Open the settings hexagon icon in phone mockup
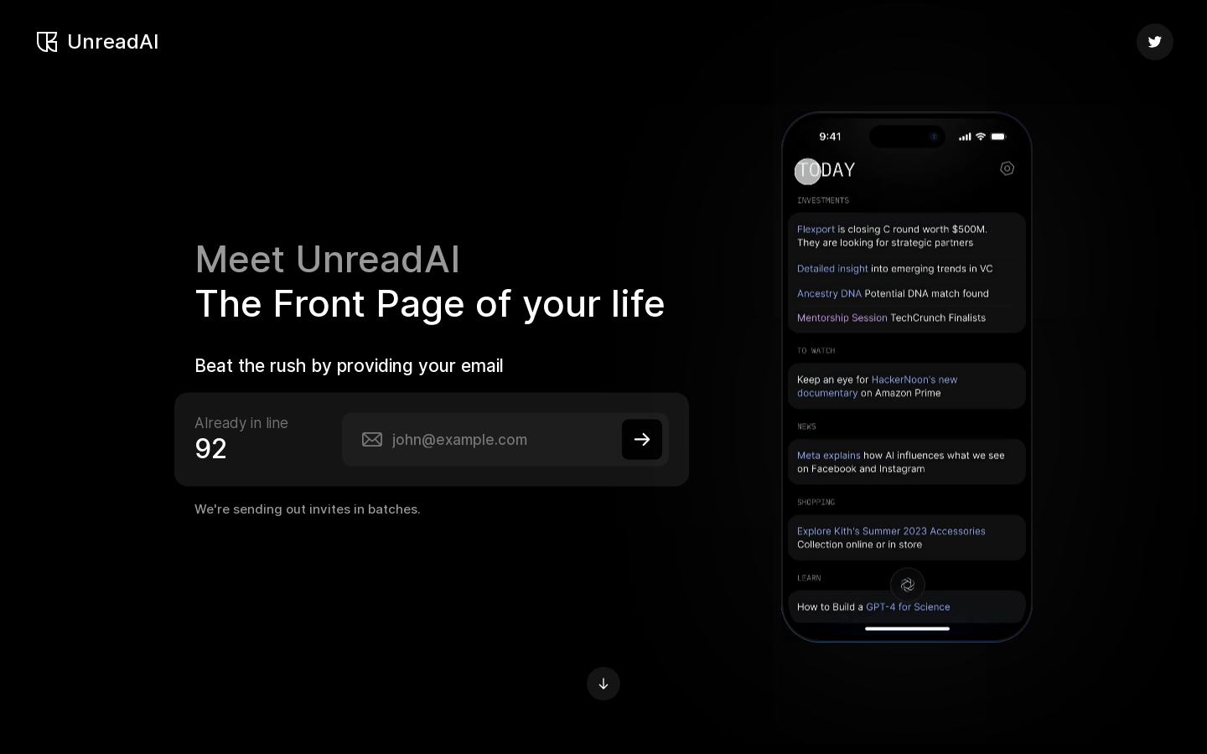 (x=1007, y=168)
